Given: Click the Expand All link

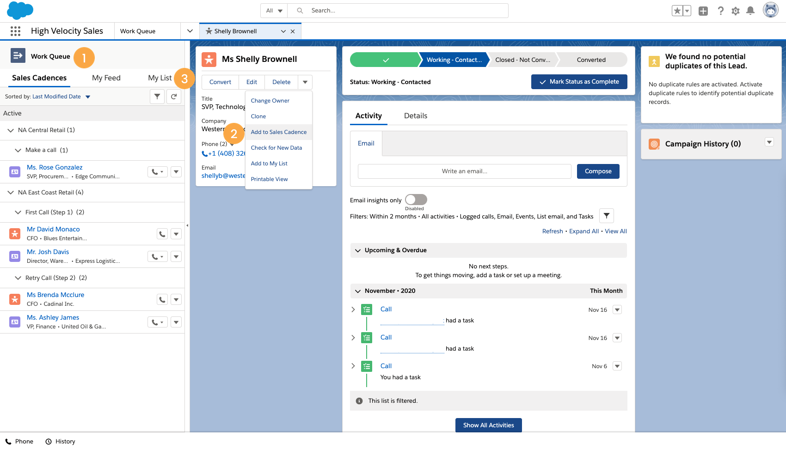Looking at the screenshot, I should tap(584, 231).
